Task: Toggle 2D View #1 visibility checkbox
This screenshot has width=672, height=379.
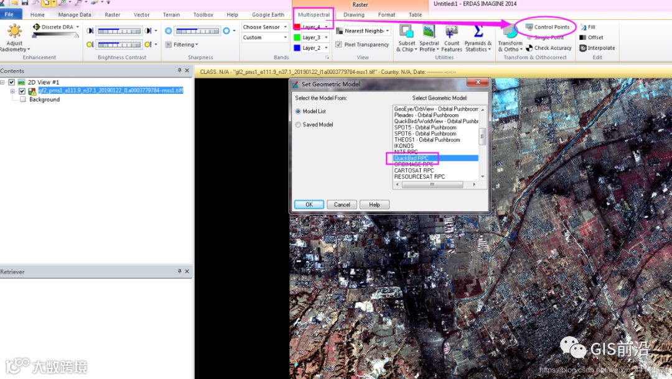Action: 12,82
